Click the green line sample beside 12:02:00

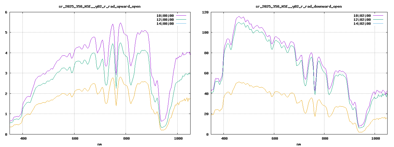tap(378, 20)
